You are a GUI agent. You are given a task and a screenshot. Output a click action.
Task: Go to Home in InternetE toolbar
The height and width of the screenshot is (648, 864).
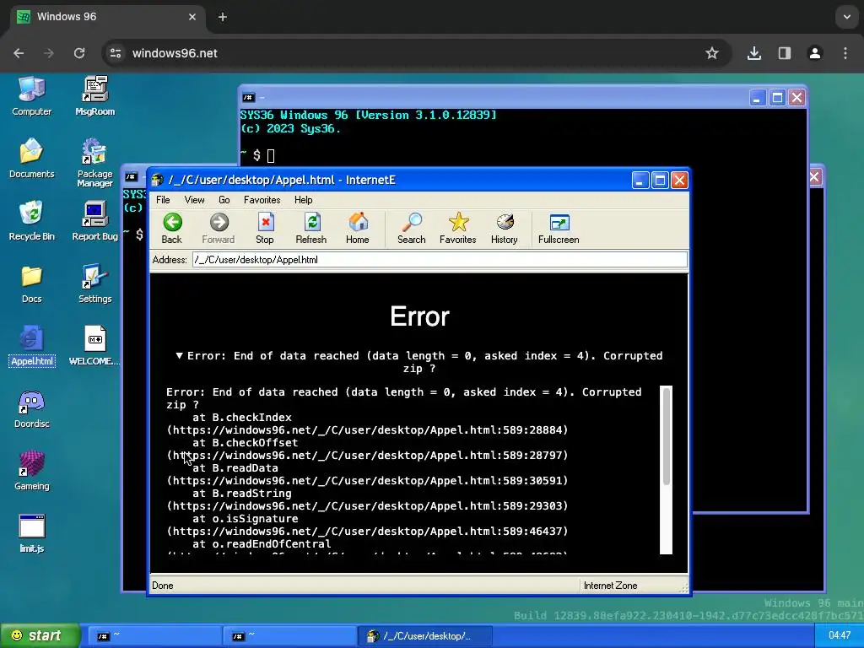coord(358,228)
